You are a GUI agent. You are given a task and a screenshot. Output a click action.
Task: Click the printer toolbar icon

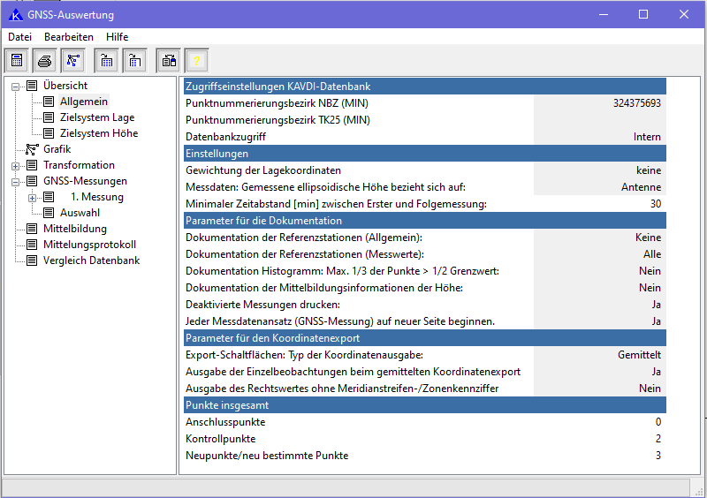pyautogui.click(x=45, y=61)
